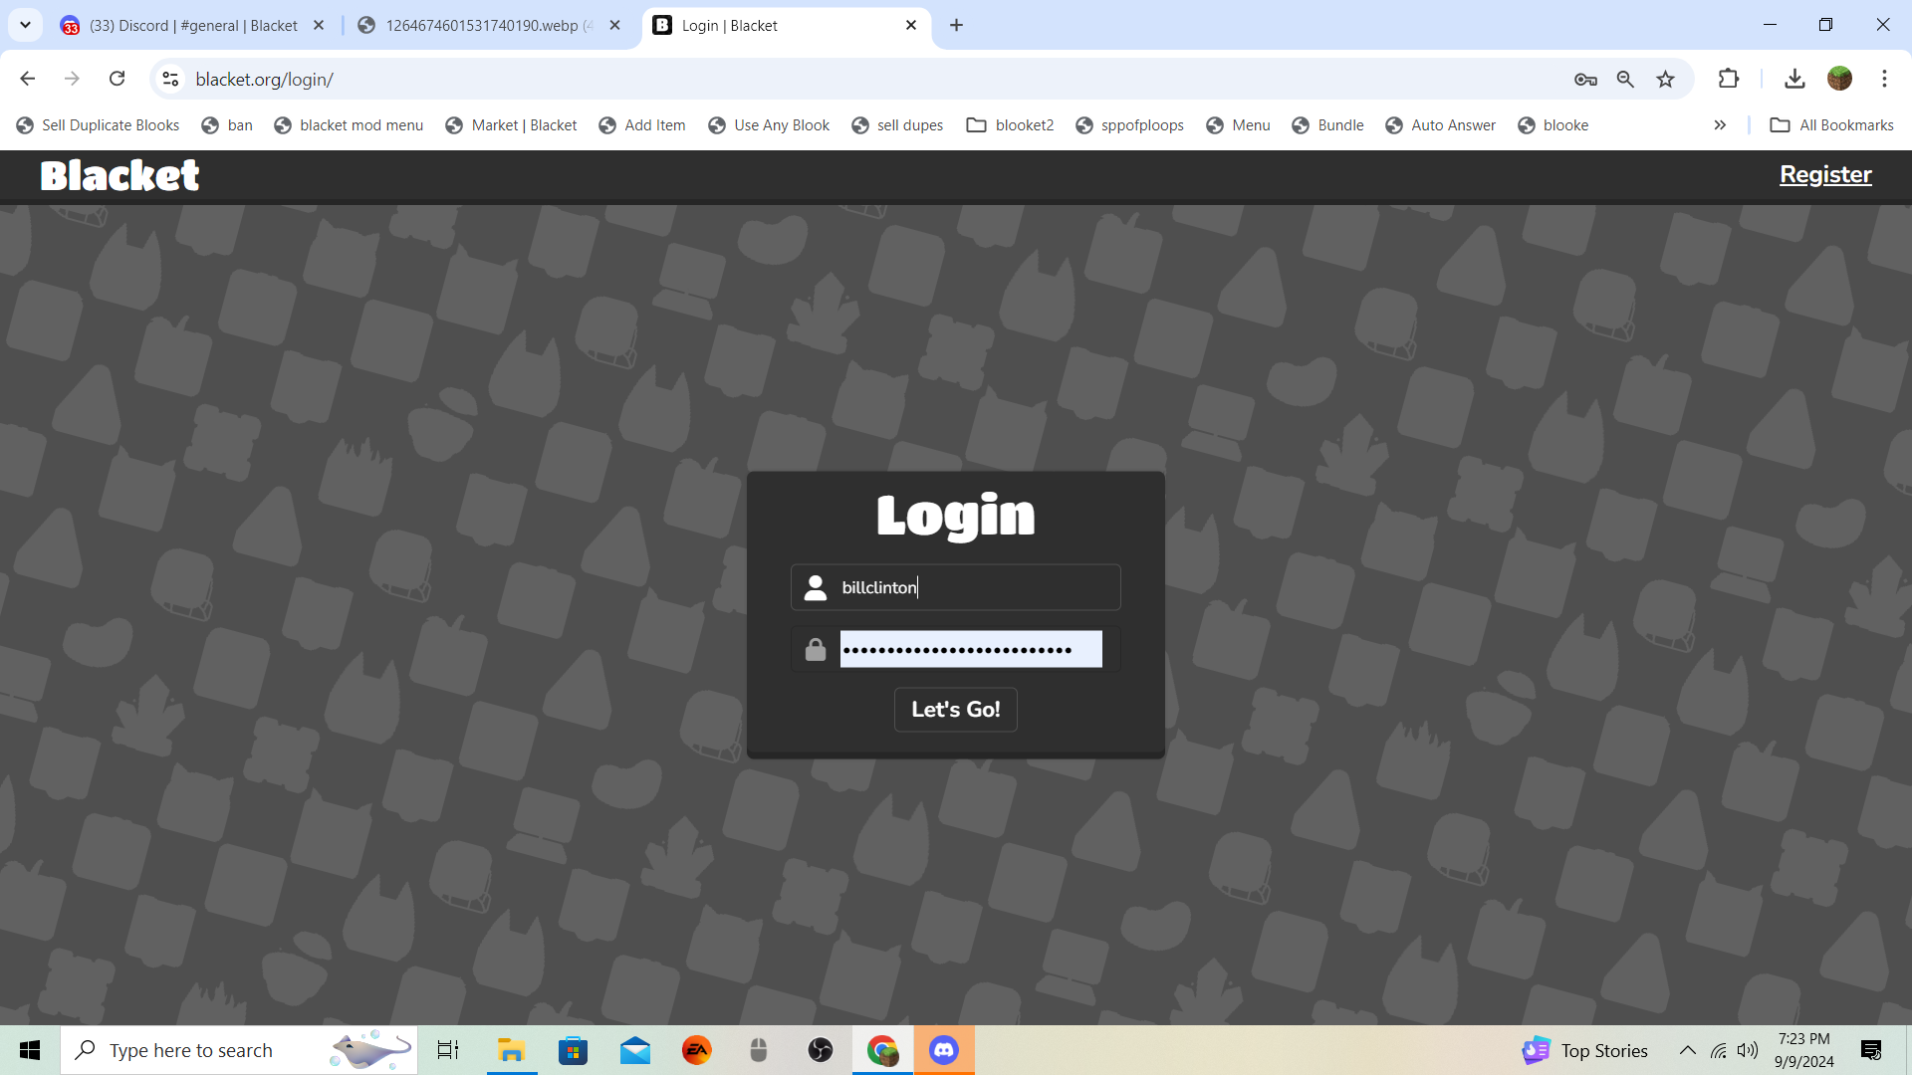
Task: Open the Chrome three-dot menu
Action: pos(1884,79)
